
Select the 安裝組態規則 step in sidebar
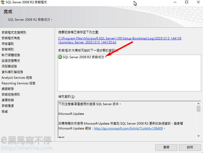point(11,95)
